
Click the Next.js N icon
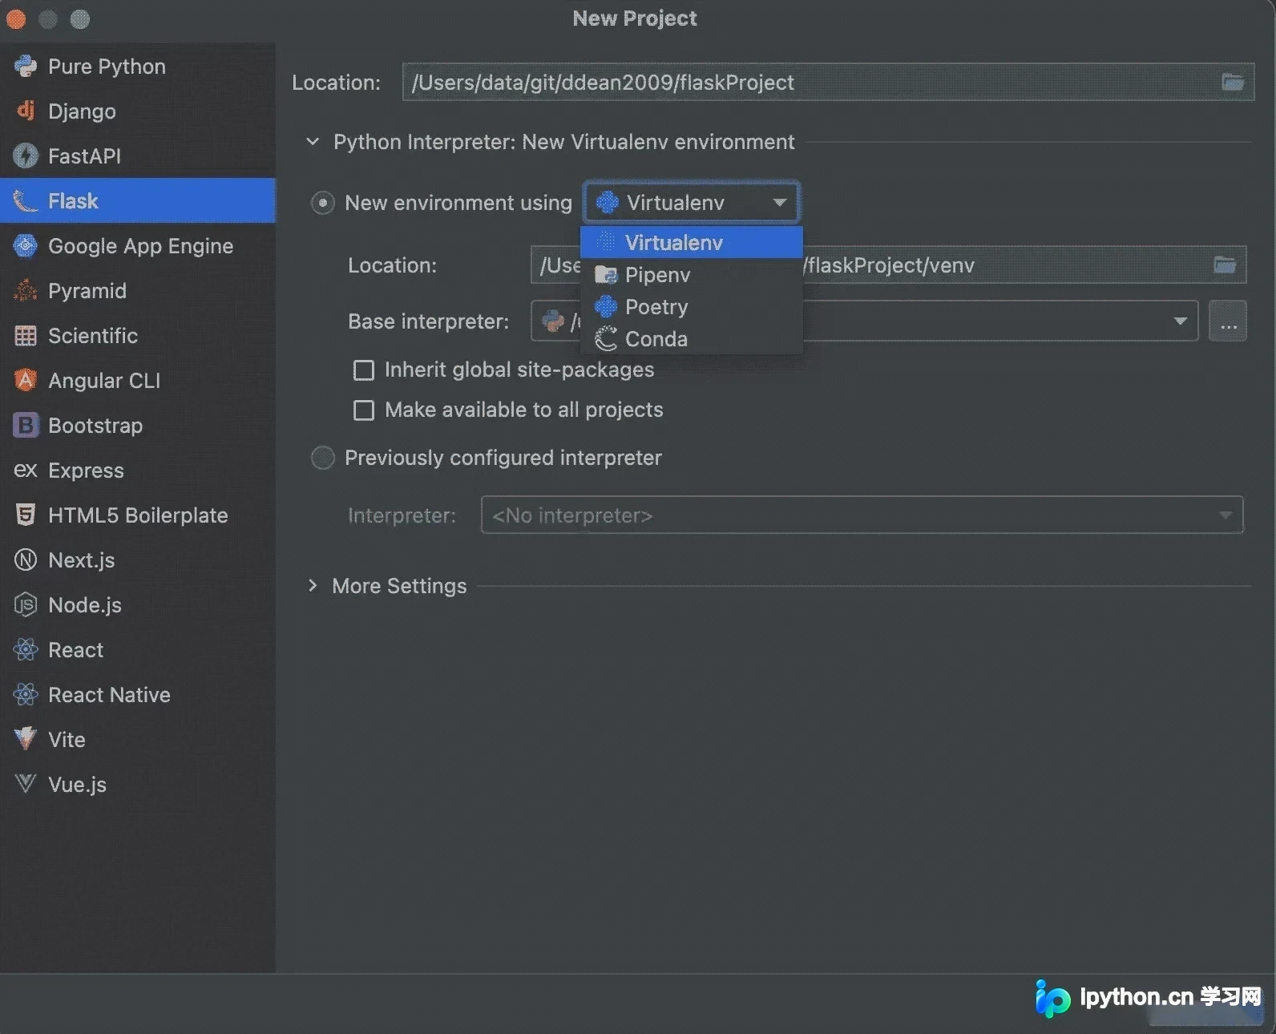[26, 560]
